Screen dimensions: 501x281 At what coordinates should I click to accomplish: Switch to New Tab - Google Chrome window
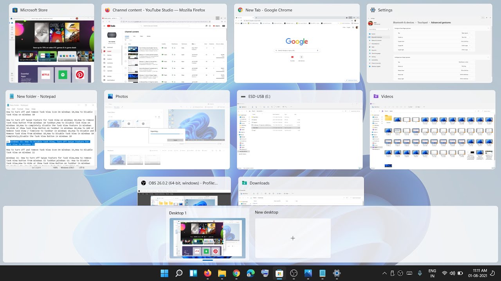297,43
